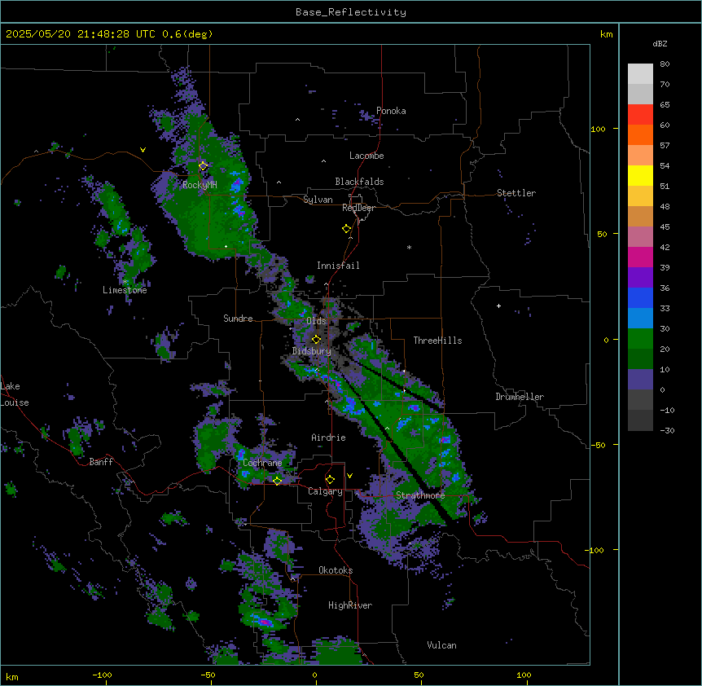
Task: Click the Olds town label
Action: [x=316, y=321]
